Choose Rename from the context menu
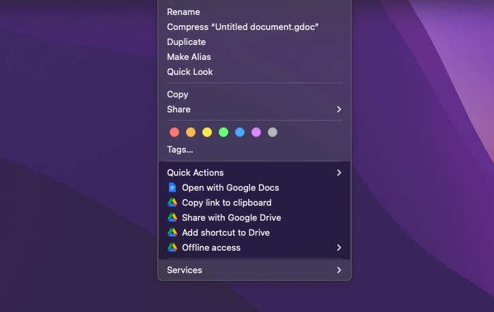The height and width of the screenshot is (312, 494). (183, 12)
